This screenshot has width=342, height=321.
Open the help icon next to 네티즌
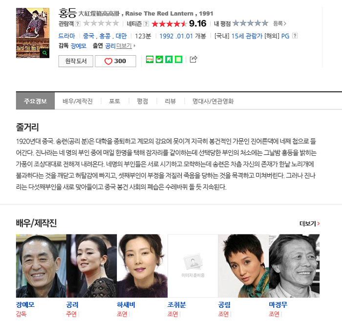(x=146, y=23)
